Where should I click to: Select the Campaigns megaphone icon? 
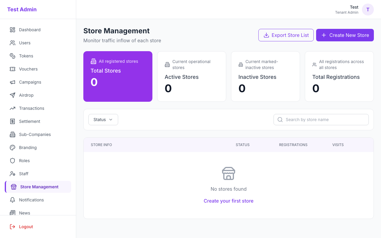pos(12,82)
